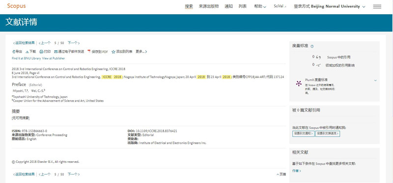
Task: Click the metrics help question mark icon
Action: (x=312, y=46)
